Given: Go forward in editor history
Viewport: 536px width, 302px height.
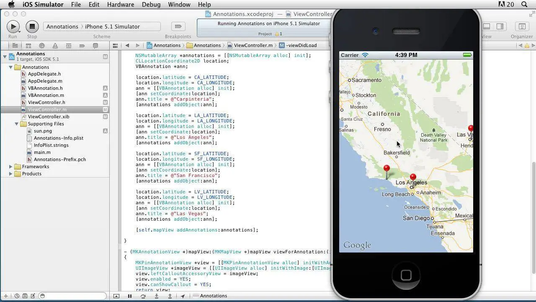Looking at the screenshot, I should pos(138,45).
